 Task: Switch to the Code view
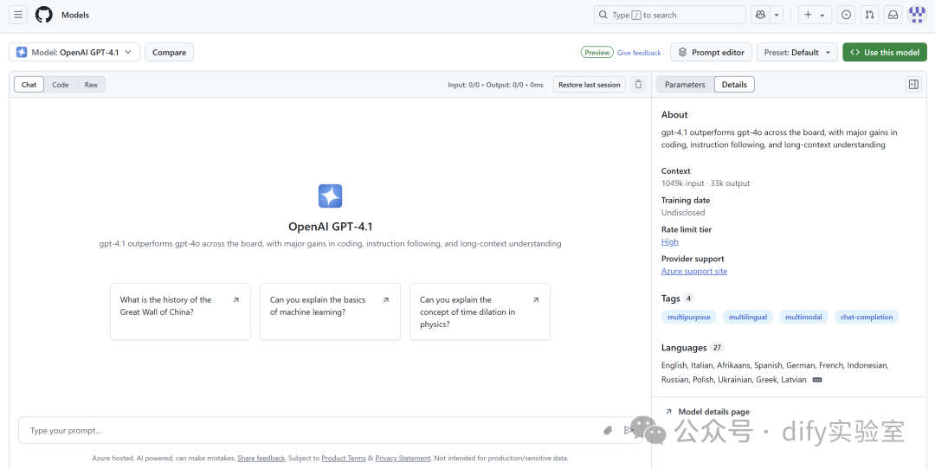60,85
